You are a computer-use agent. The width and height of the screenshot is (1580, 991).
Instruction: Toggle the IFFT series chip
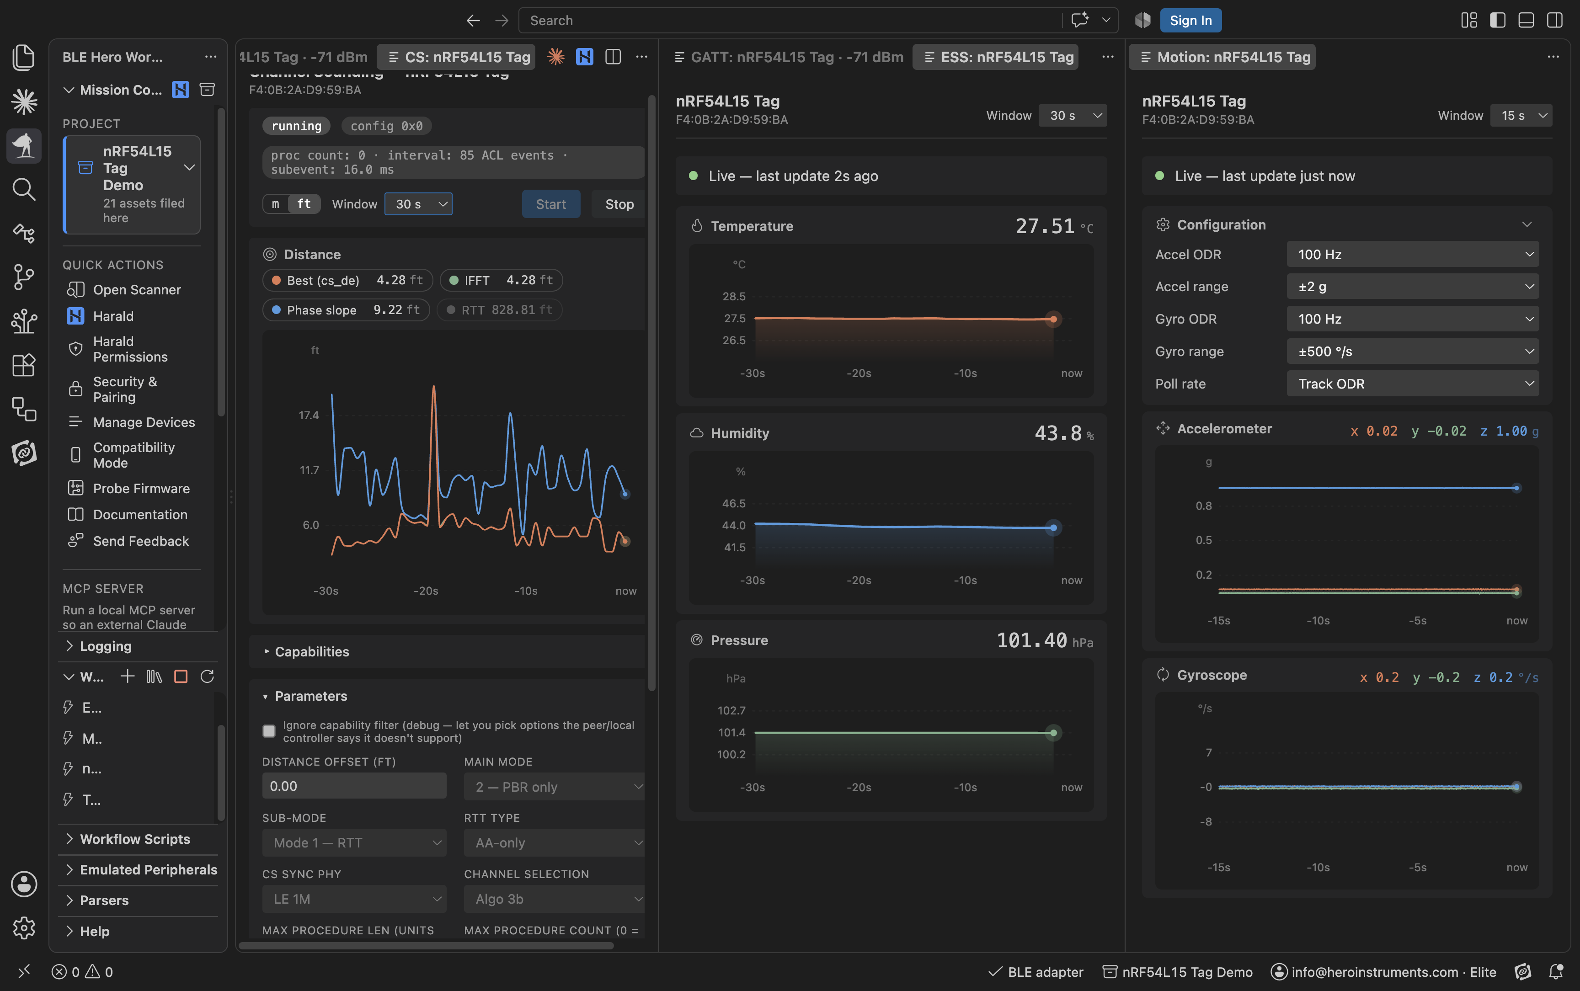pyautogui.click(x=502, y=281)
